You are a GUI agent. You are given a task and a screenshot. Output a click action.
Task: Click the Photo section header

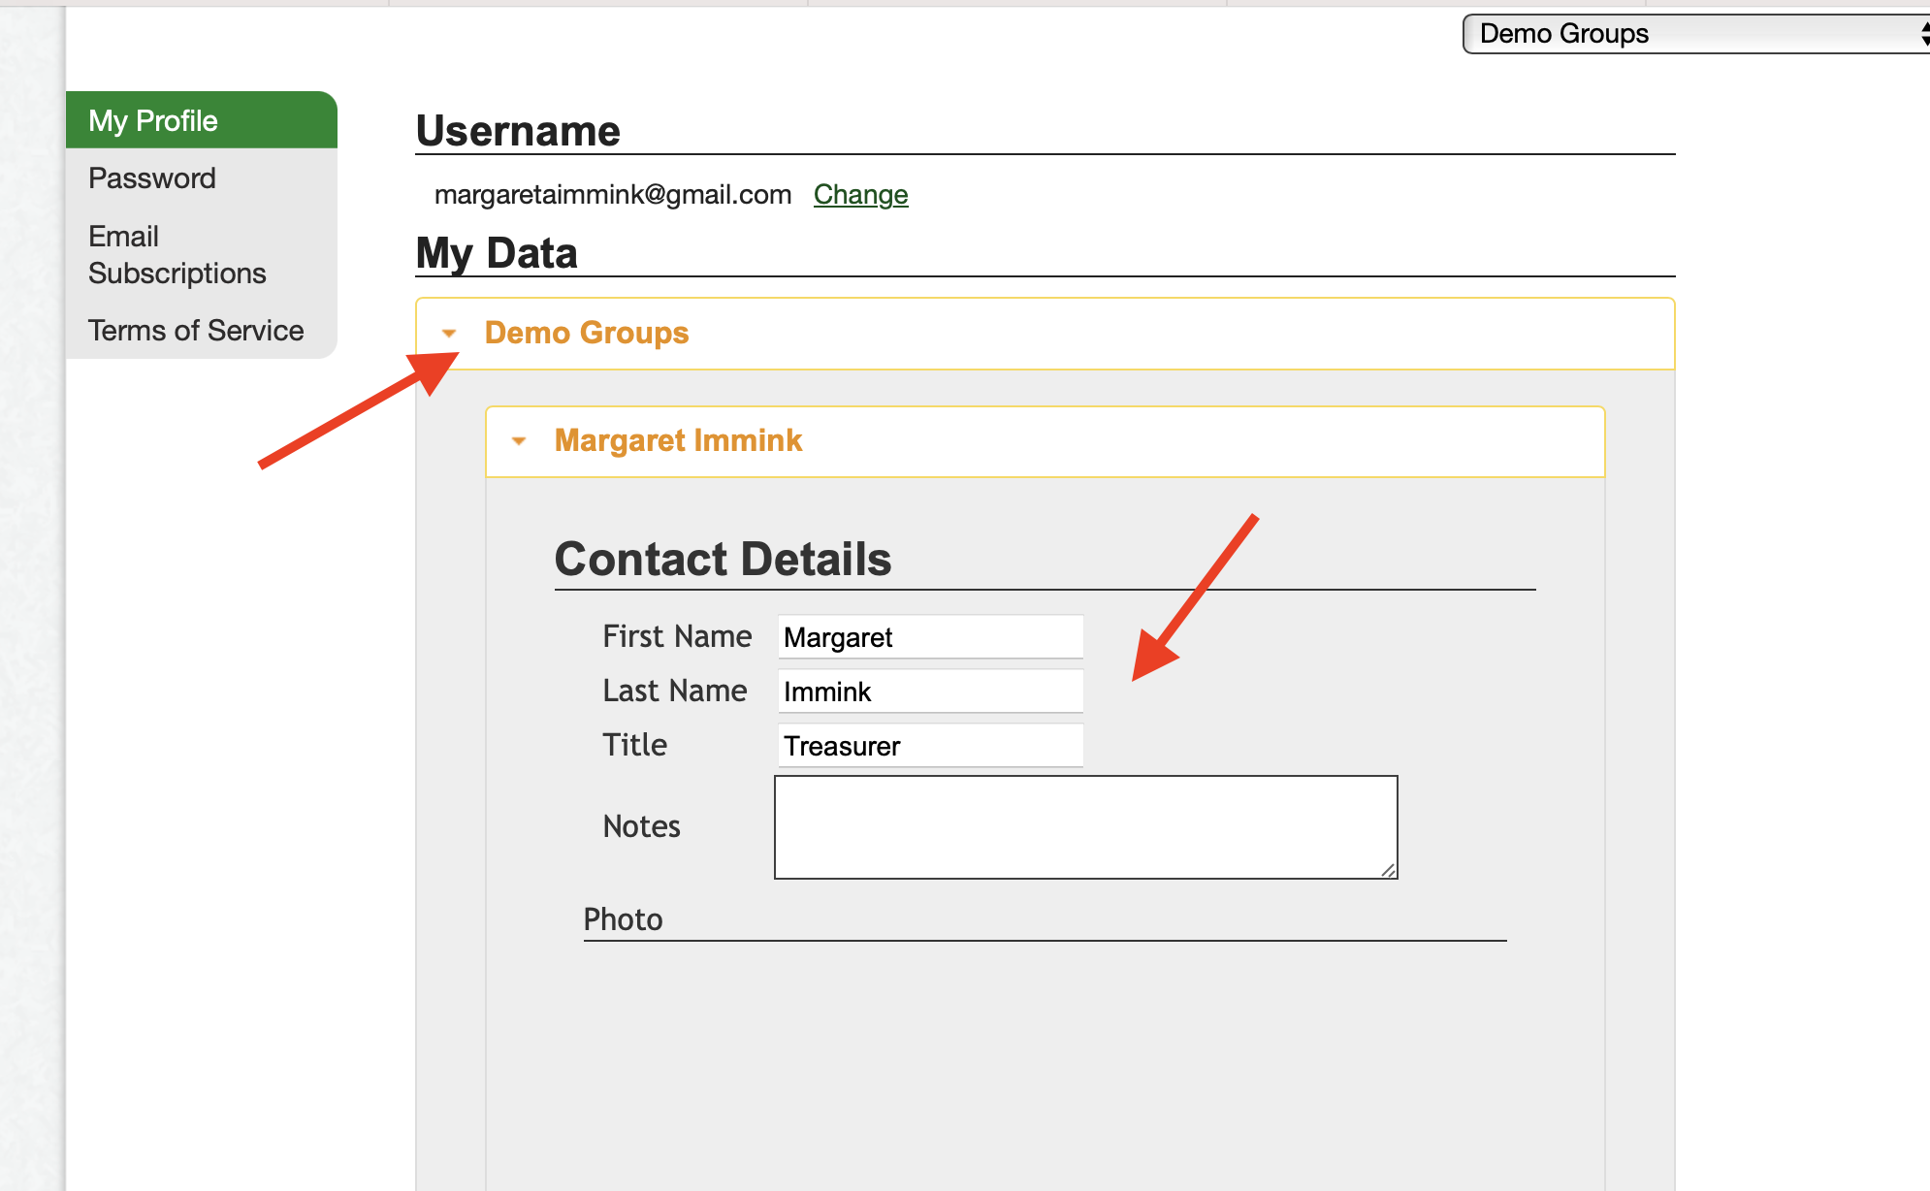coord(624,919)
